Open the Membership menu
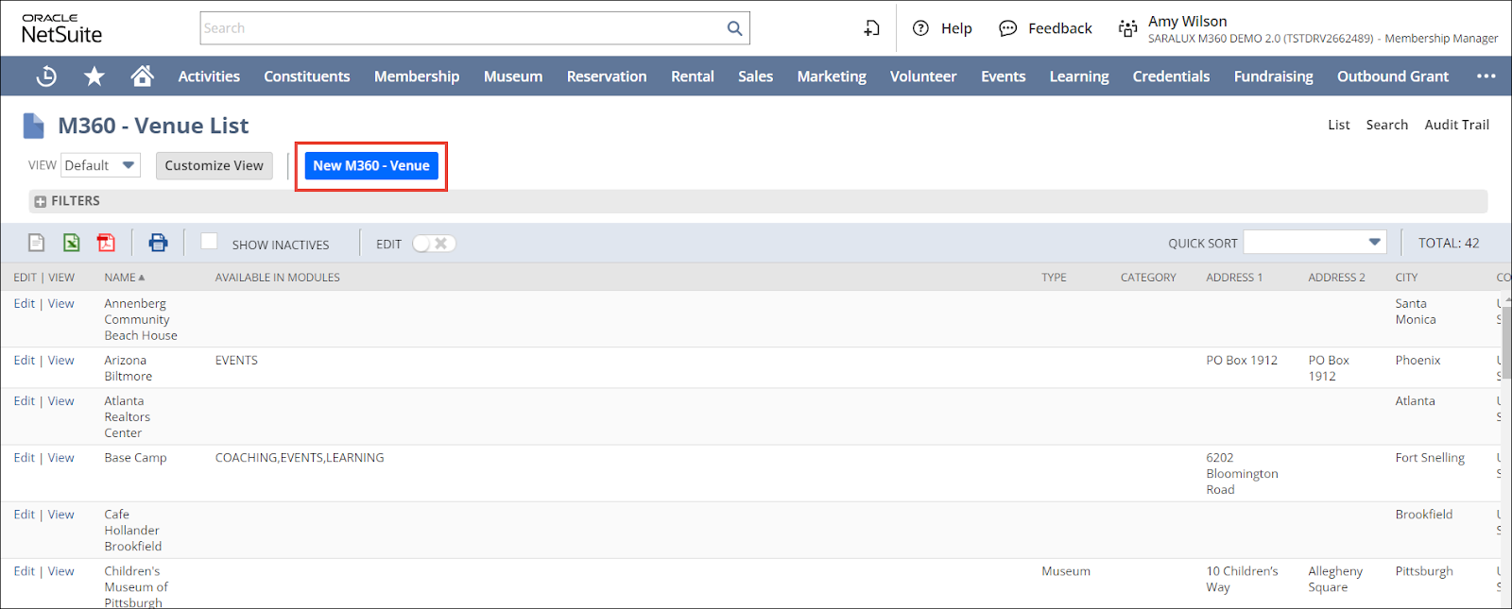Image resolution: width=1512 pixels, height=609 pixels. pyautogui.click(x=416, y=76)
